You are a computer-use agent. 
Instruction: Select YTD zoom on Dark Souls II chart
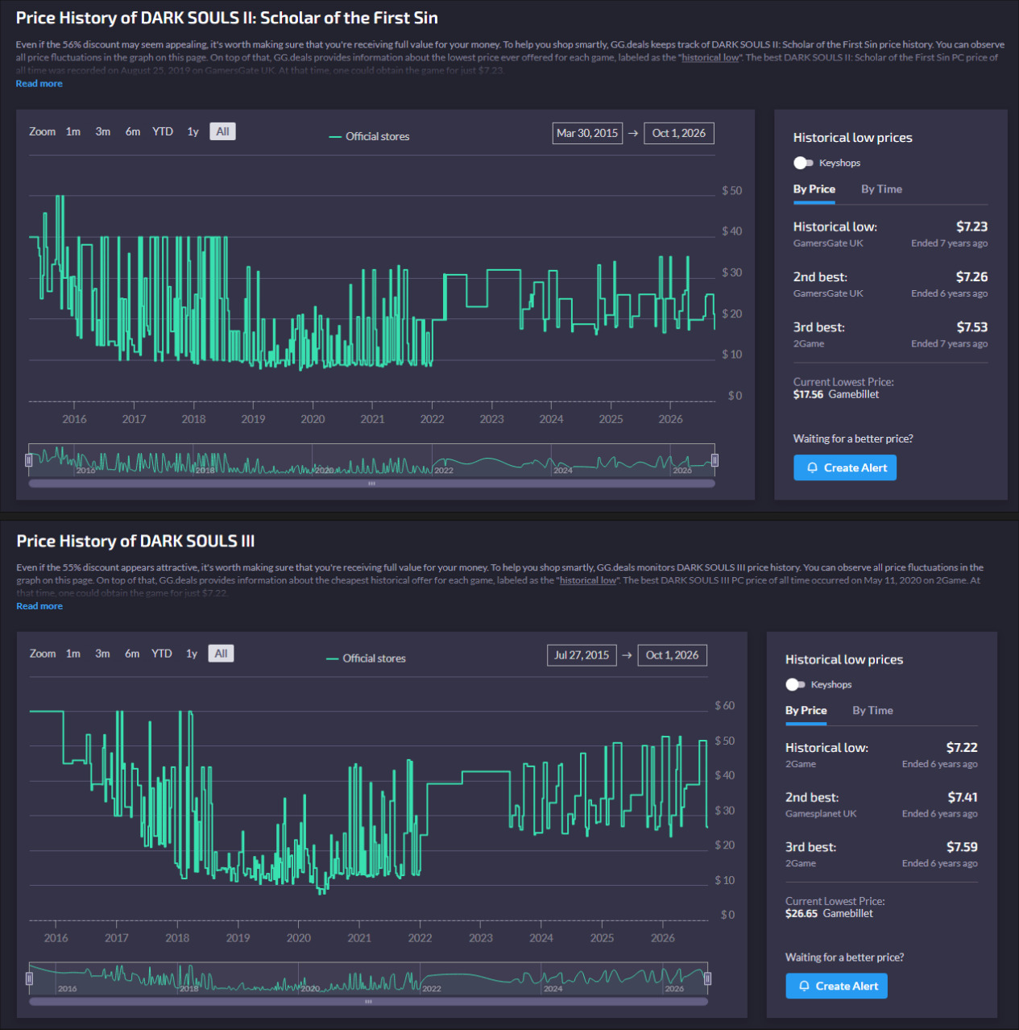pyautogui.click(x=163, y=131)
